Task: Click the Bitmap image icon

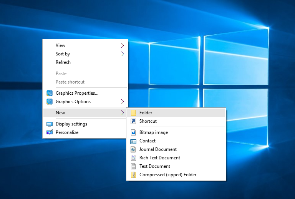Action: [x=133, y=132]
